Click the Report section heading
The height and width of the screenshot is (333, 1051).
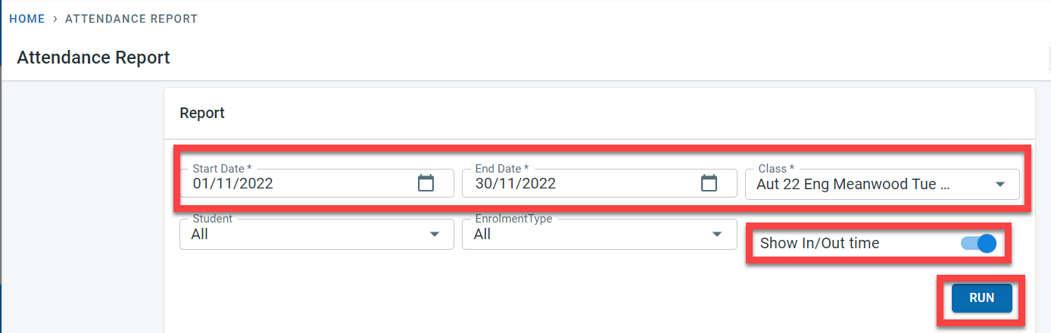coord(202,114)
